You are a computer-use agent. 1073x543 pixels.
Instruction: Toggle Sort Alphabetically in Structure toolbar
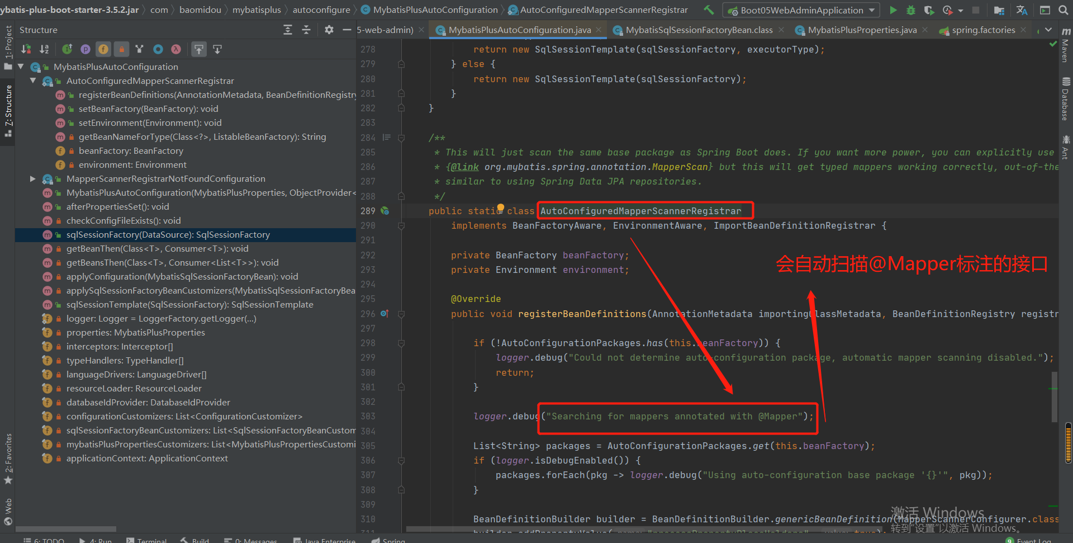click(44, 49)
